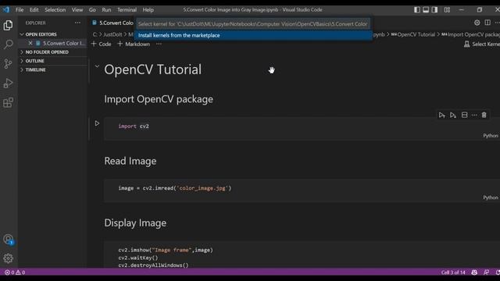Click inside the cv2.imshow code cell
Viewport: 500px width, 281px height.
[x=302, y=255]
